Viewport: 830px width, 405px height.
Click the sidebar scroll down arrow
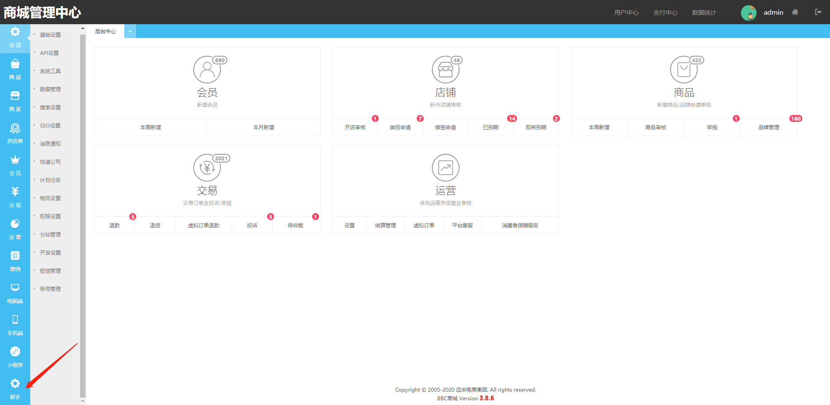coord(83,401)
